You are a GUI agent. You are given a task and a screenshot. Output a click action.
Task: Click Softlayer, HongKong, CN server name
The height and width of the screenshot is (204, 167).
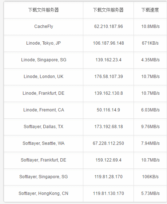click(x=43, y=193)
